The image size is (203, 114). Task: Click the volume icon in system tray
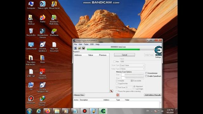[163, 111]
